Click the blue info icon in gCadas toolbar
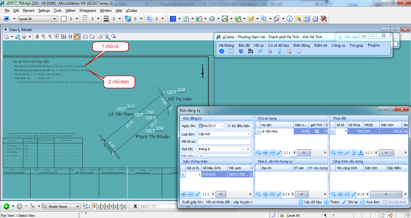Viewport: 411px width, 218px height. [x=222, y=51]
